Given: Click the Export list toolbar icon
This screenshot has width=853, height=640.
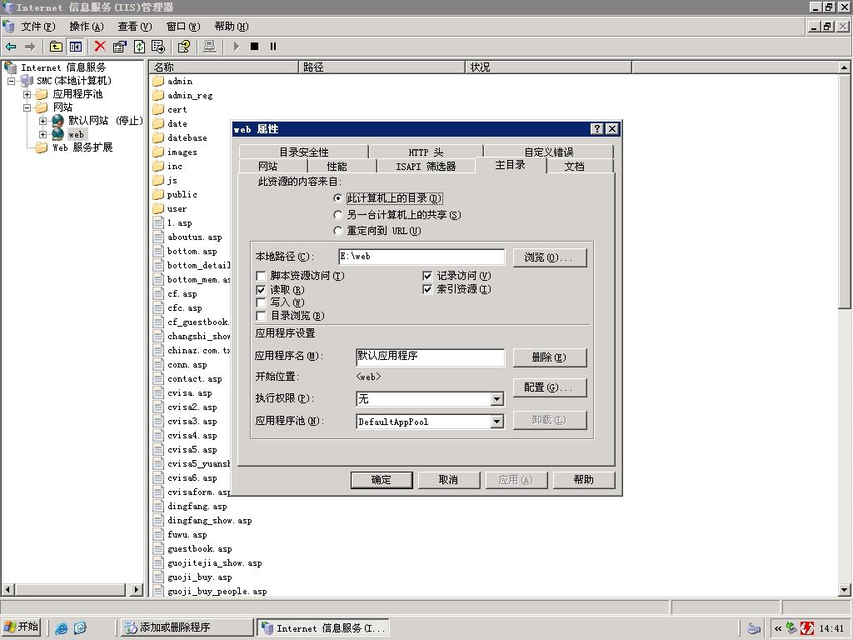Looking at the screenshot, I should pos(158,47).
